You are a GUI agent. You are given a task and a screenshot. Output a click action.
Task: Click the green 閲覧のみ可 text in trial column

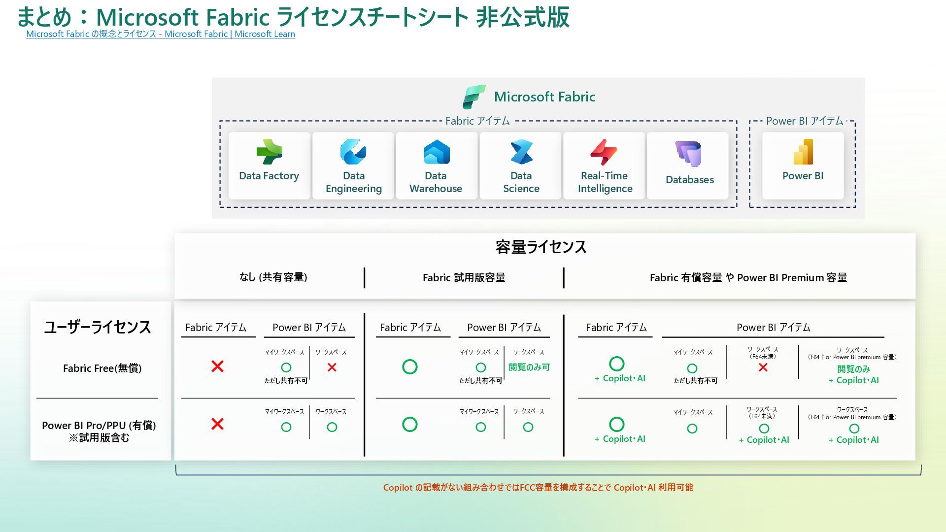[x=529, y=367]
